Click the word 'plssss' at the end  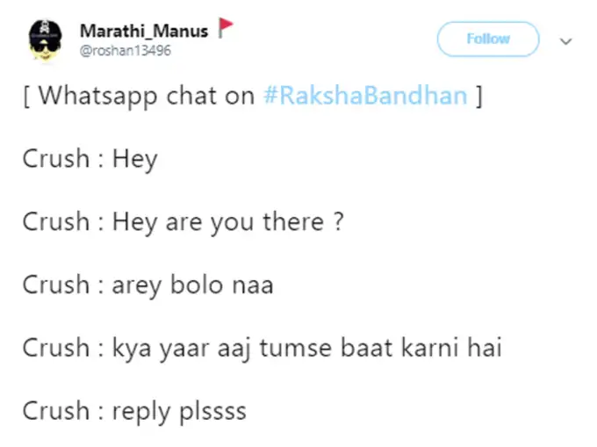coord(212,411)
